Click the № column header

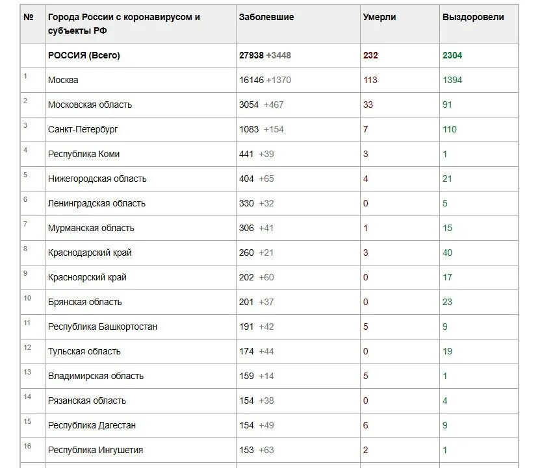(29, 18)
